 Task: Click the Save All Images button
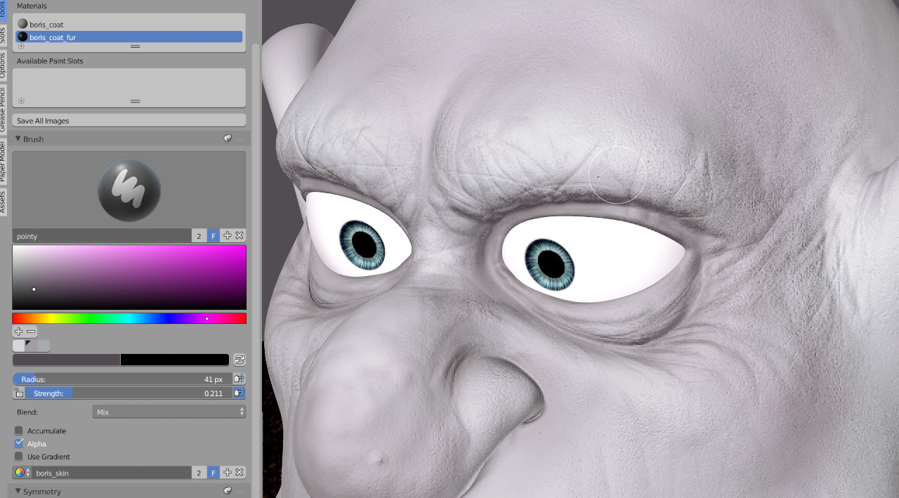click(x=129, y=121)
